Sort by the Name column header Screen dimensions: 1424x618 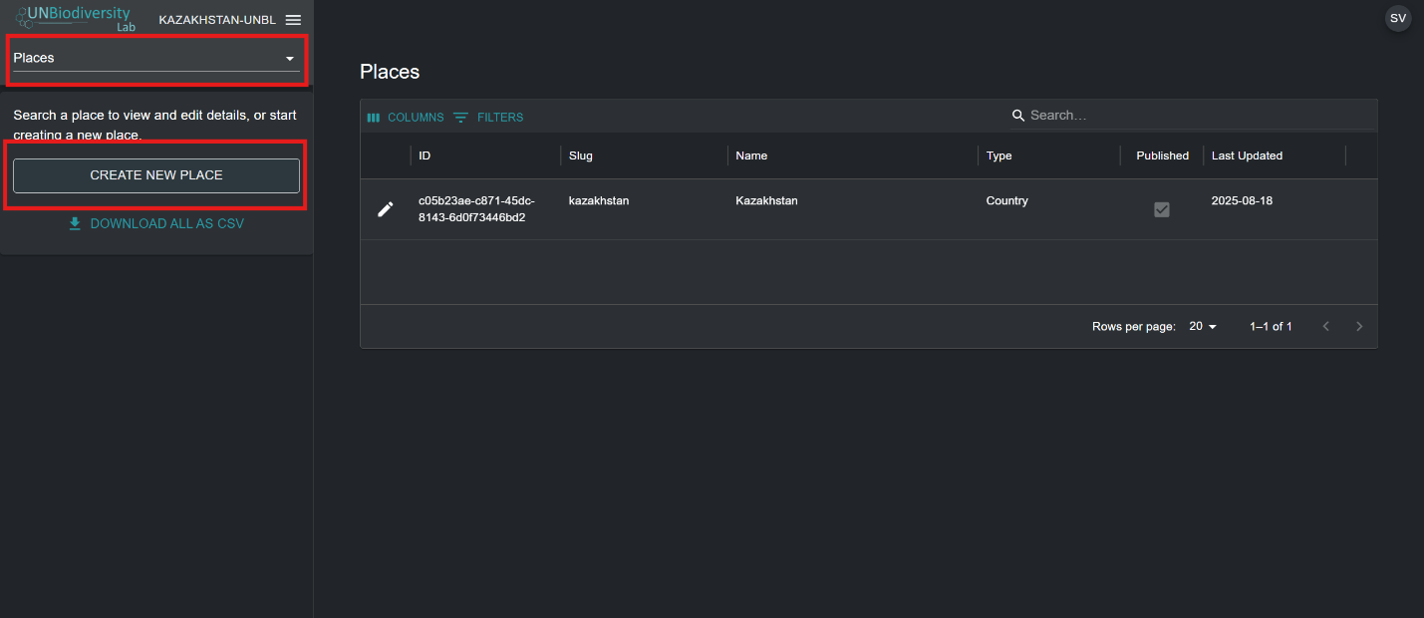click(x=751, y=155)
